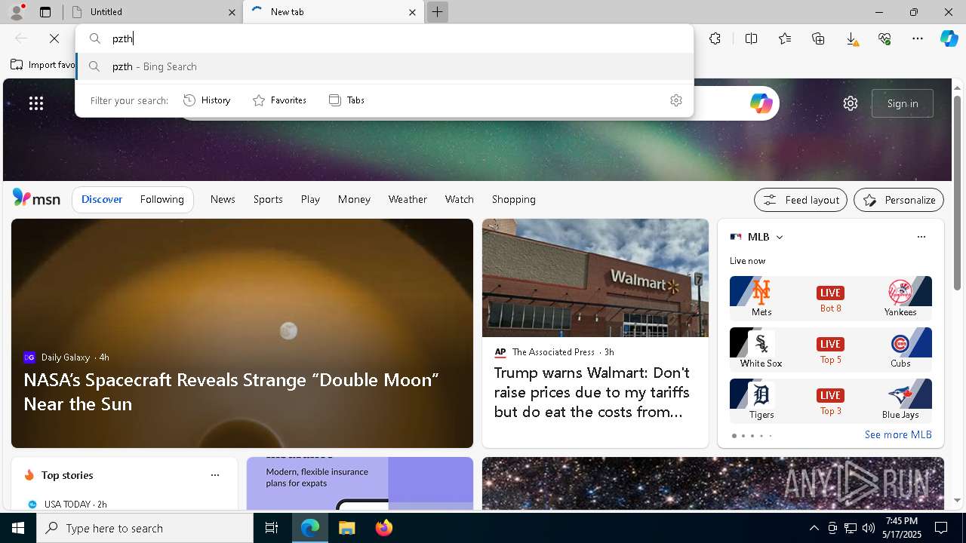Open the Edge profile icon
This screenshot has width=966, height=543.
16,12
